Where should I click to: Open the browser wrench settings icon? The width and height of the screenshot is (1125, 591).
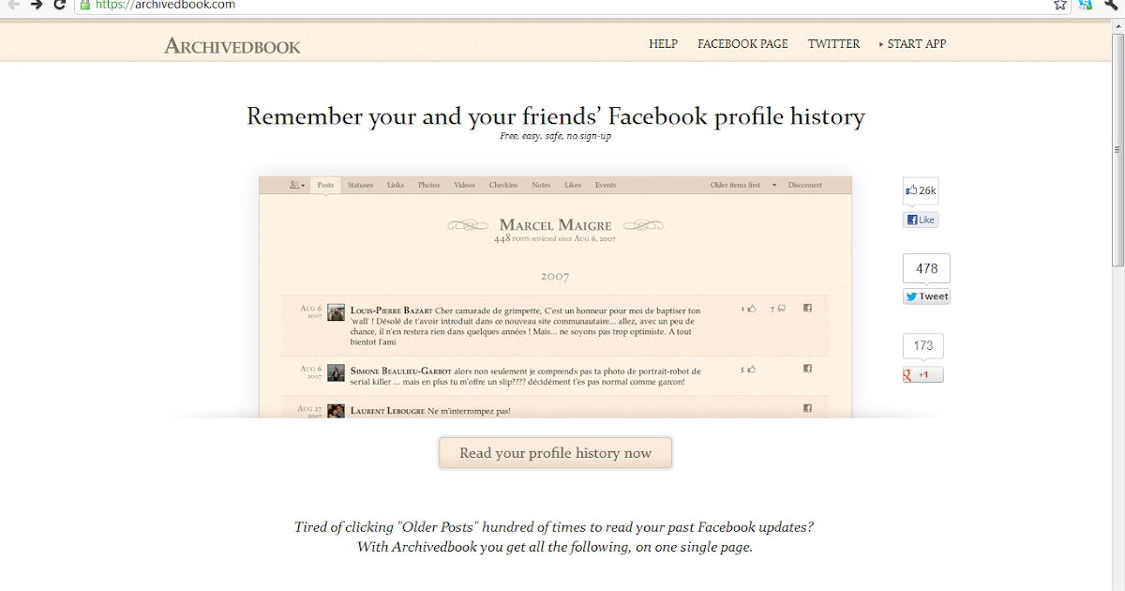pyautogui.click(x=1112, y=5)
